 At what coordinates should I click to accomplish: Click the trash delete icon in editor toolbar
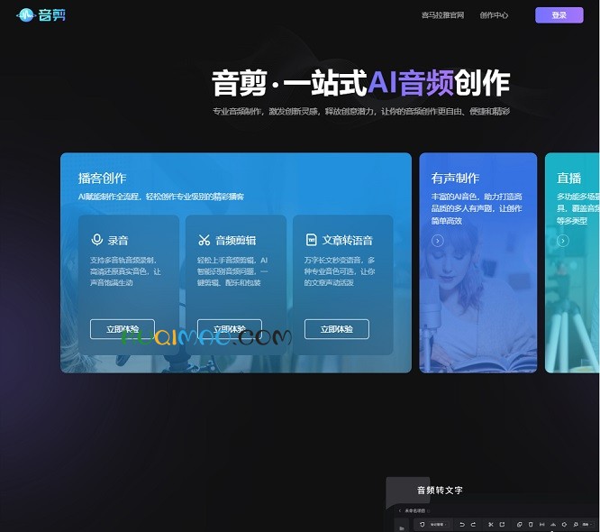(531, 525)
